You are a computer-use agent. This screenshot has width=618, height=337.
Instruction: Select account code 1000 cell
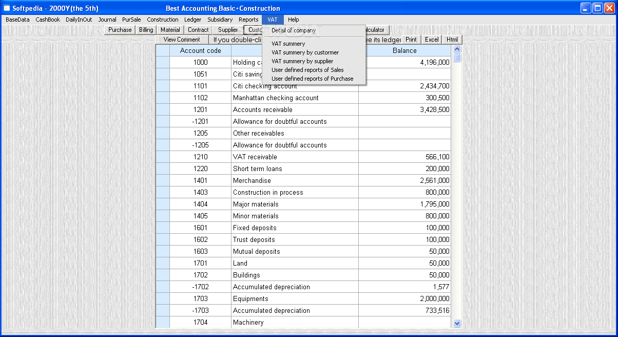click(x=201, y=62)
